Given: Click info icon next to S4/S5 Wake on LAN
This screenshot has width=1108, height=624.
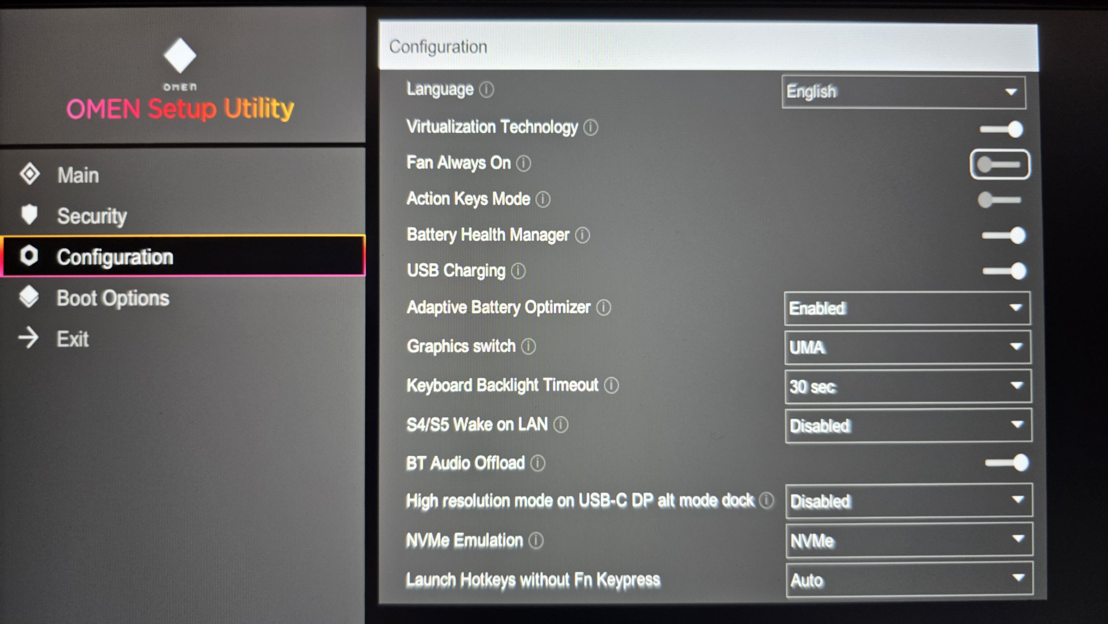Looking at the screenshot, I should [x=560, y=425].
